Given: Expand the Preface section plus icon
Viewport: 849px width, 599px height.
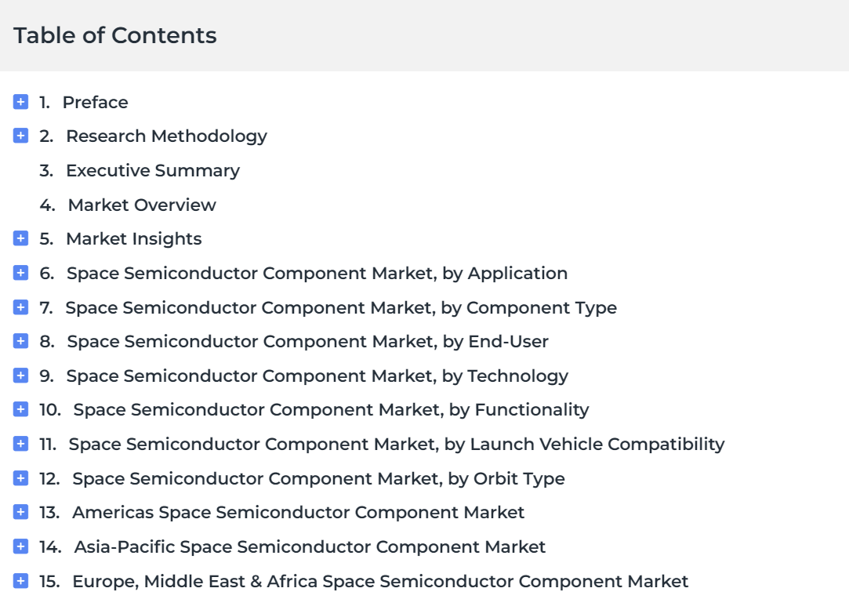Looking at the screenshot, I should [x=20, y=102].
